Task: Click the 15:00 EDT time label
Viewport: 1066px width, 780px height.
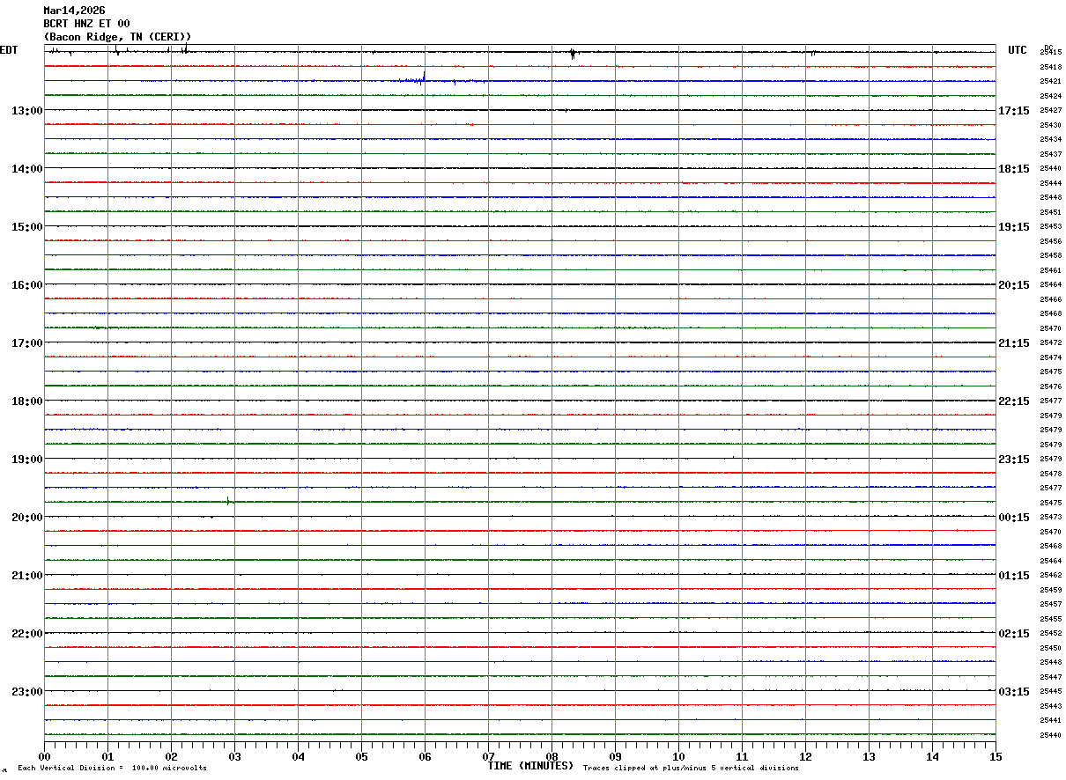Action: 26,227
